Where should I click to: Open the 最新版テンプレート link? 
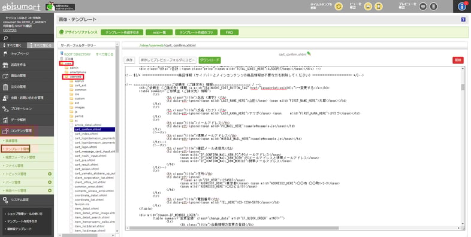tap(19, 229)
